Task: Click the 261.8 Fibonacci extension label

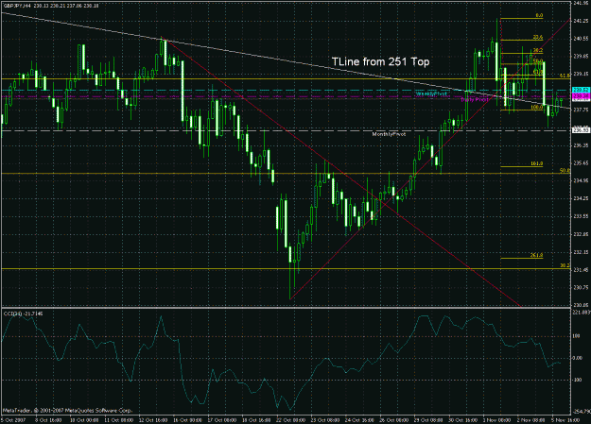Action: tap(537, 255)
